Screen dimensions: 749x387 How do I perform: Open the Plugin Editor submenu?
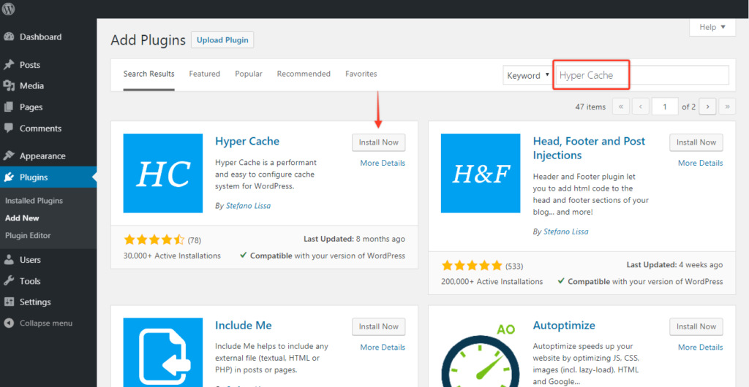(28, 235)
